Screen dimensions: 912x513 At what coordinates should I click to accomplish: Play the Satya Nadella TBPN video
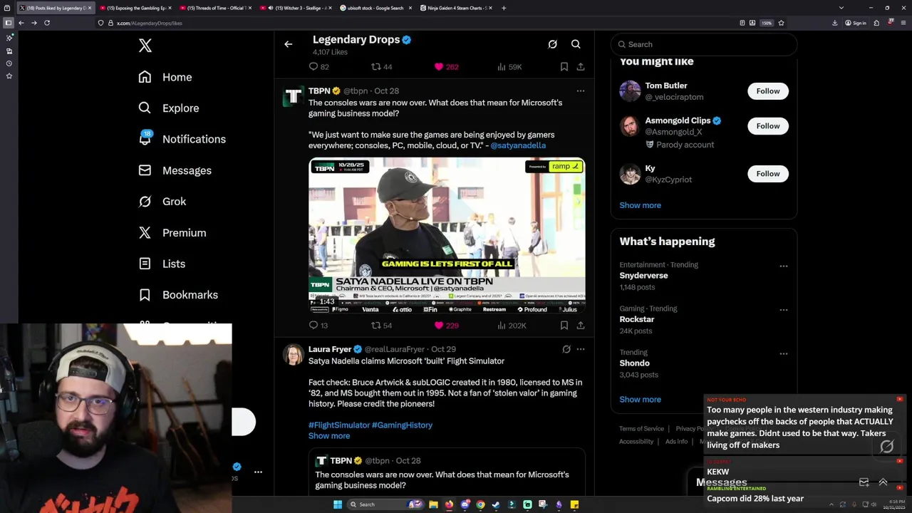pos(447,235)
